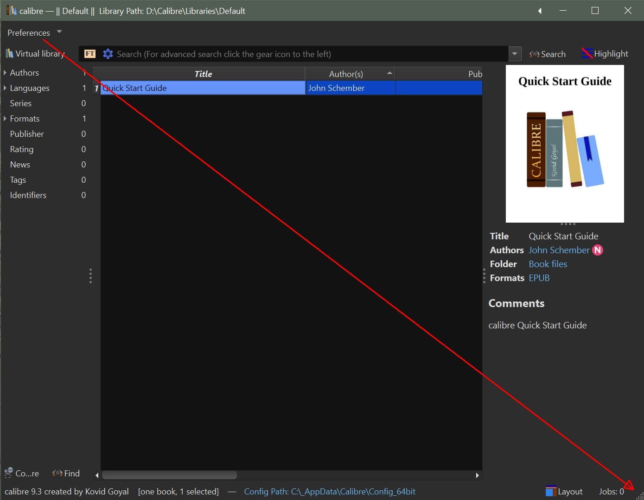Open advanced search via the gear icon
The image size is (644, 500).
click(108, 54)
